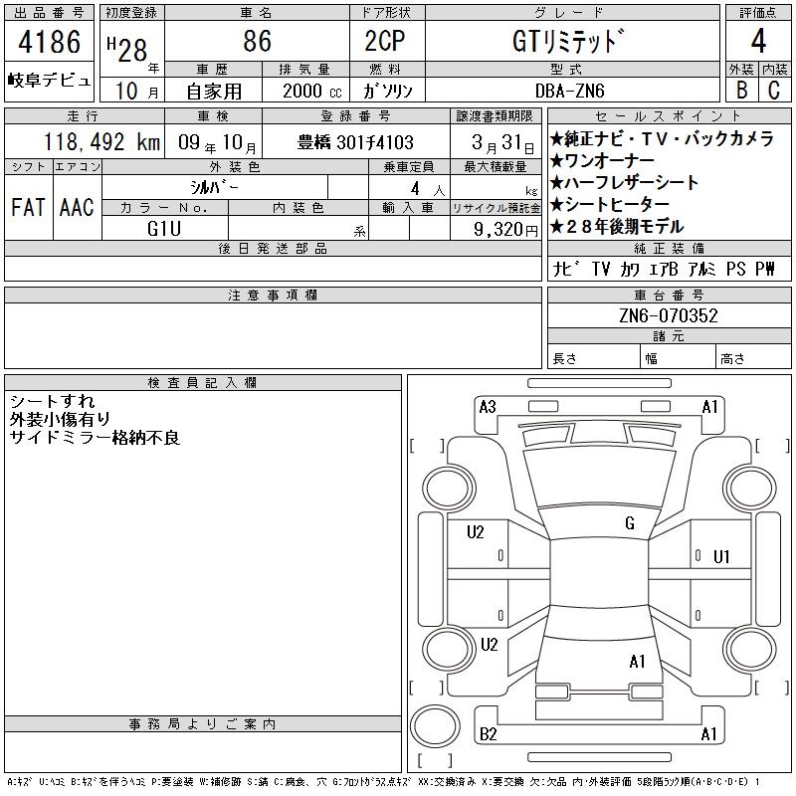Image resolution: width=796 pixels, height=796 pixels.
Task: Click the B2 mark on rear bumper
Action: 488,734
